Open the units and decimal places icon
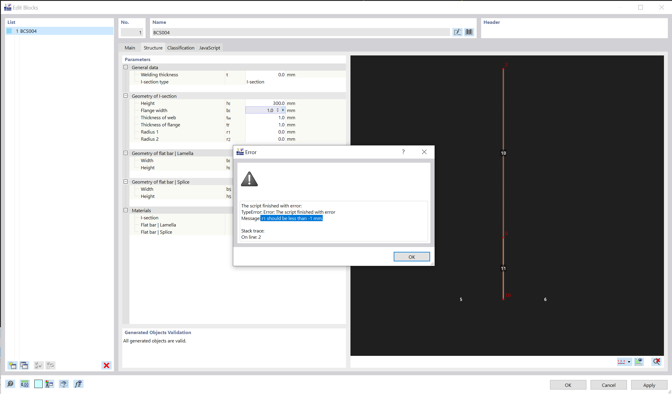This screenshot has width=672, height=394. point(25,384)
